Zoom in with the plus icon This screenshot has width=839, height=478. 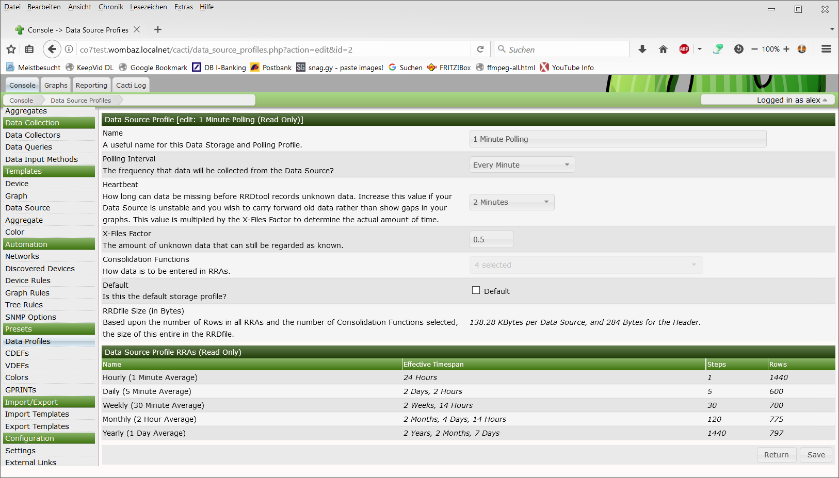click(x=786, y=49)
